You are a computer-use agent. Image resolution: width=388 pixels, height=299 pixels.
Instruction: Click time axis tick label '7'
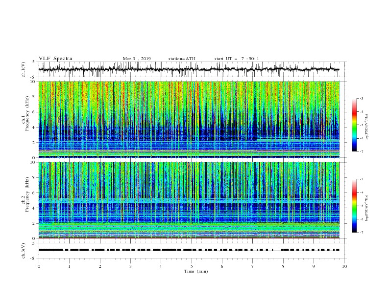coord(253,266)
